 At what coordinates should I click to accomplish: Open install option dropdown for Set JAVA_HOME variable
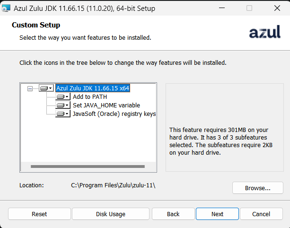pos(63,105)
